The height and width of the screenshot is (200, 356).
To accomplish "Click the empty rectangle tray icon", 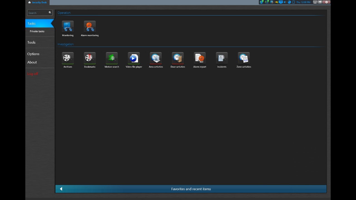I will pyautogui.click(x=293, y=2).
